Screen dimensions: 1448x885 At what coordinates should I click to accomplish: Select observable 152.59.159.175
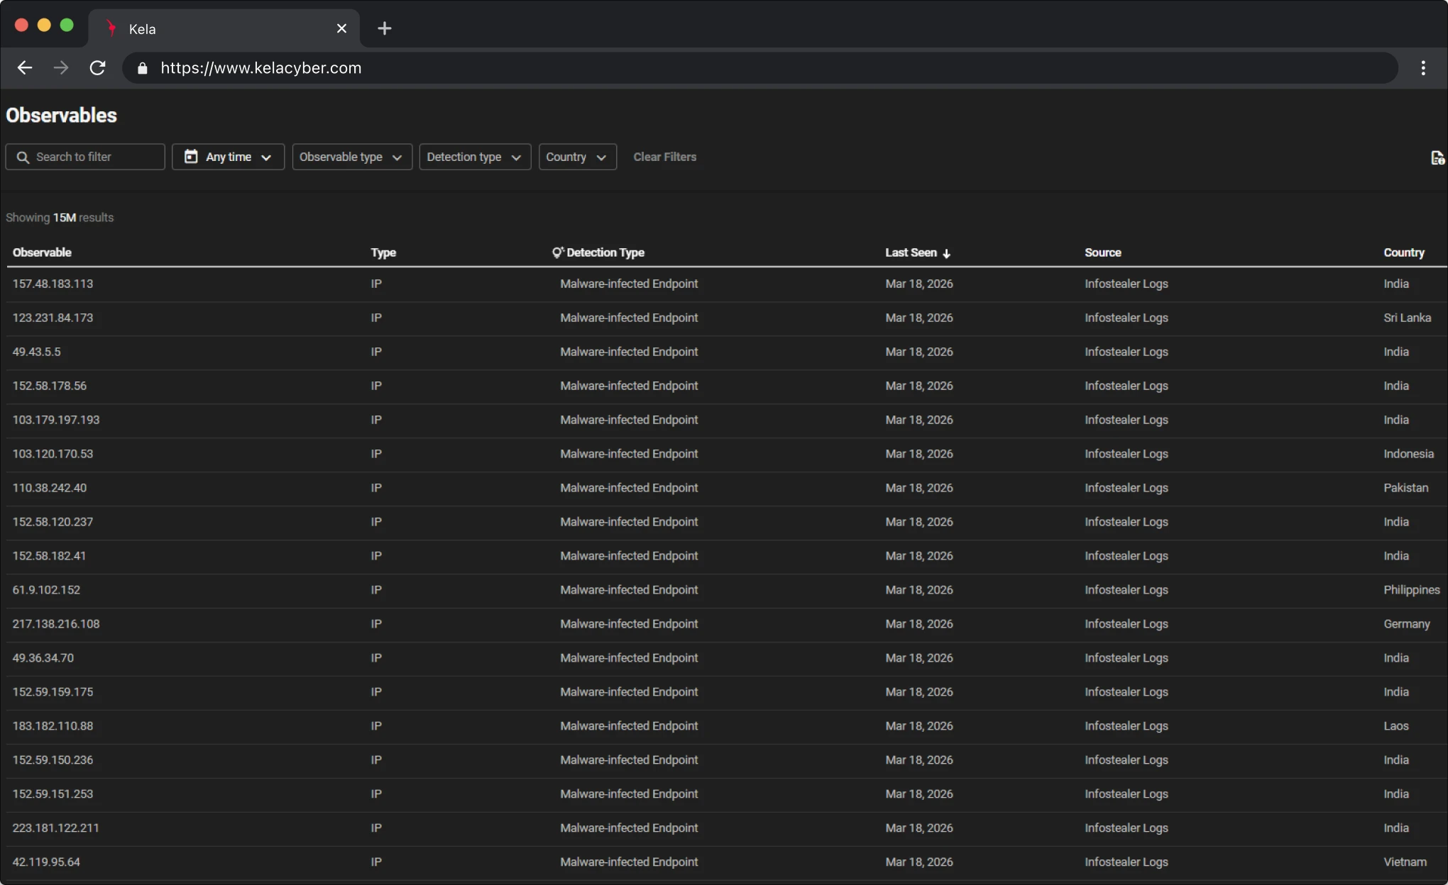53,692
